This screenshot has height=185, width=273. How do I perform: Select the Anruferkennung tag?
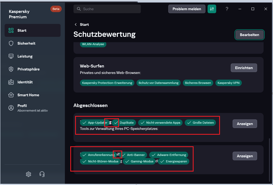[x=98, y=155]
